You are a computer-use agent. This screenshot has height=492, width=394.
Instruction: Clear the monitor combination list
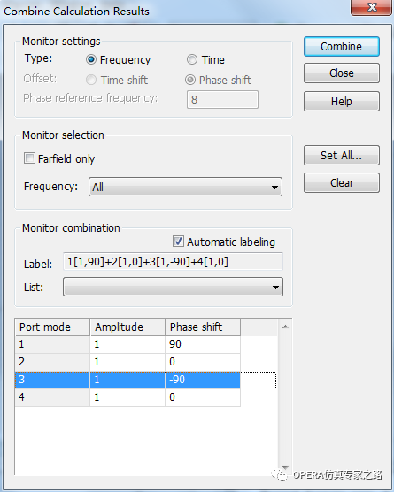click(341, 182)
